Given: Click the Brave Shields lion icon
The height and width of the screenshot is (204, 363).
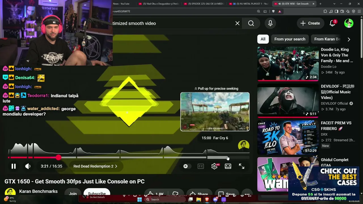Looking at the screenshot, I should (273, 11).
